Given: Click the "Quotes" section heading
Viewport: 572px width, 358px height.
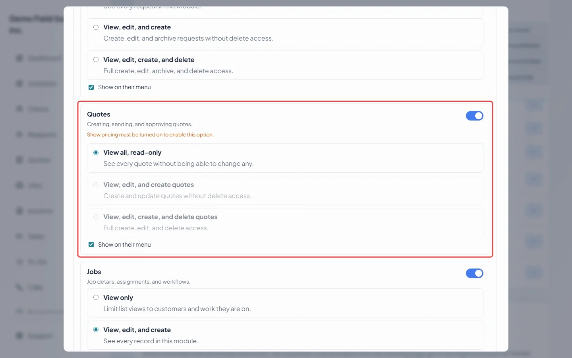Looking at the screenshot, I should (99, 114).
